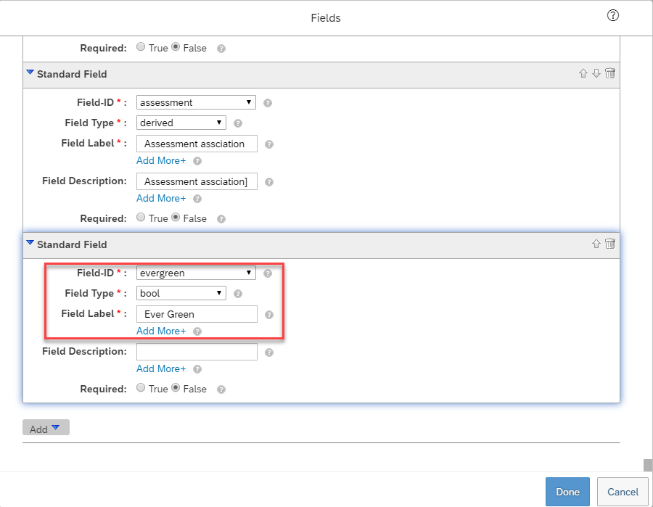The image size is (653, 507).
Task: Show help for evergreen Field-ID
Action: tap(268, 273)
